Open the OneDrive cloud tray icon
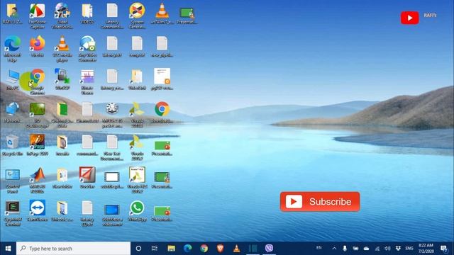 [366, 249]
